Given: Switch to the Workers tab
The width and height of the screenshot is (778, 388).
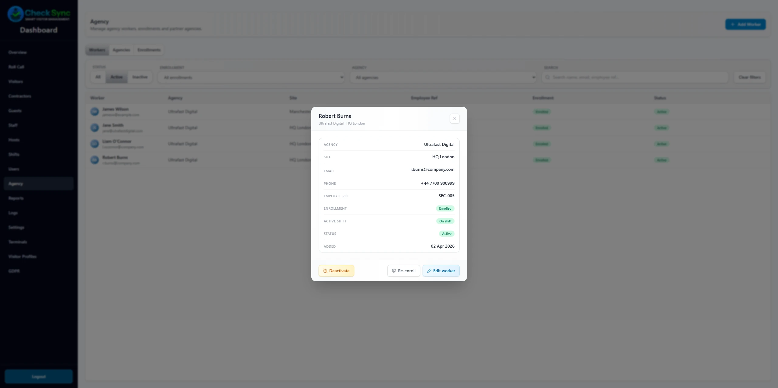Looking at the screenshot, I should tap(97, 50).
